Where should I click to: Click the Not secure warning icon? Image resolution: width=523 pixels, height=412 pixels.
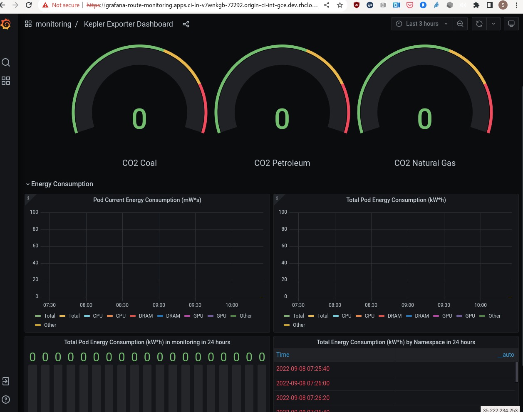[45, 5]
